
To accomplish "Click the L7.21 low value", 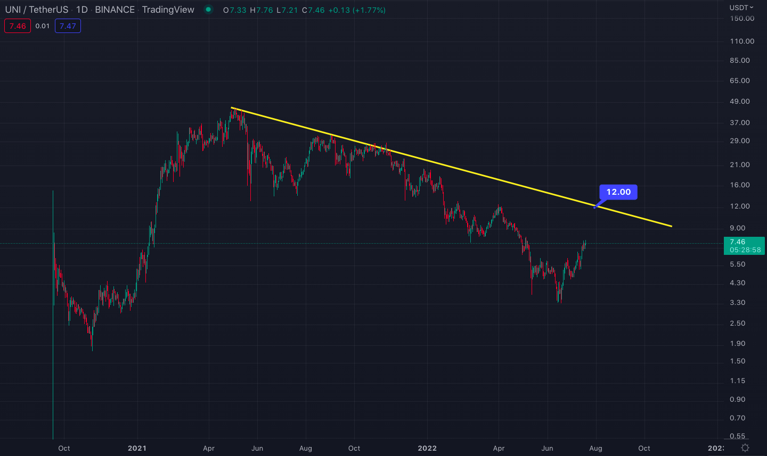I will click(x=287, y=10).
